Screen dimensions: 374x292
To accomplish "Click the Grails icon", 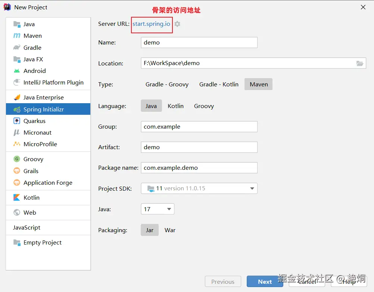I will (x=17, y=171).
